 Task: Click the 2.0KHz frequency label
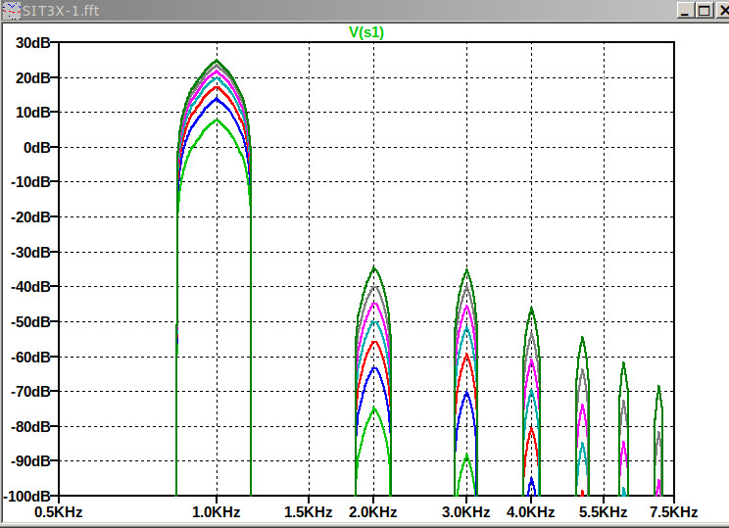point(373,512)
